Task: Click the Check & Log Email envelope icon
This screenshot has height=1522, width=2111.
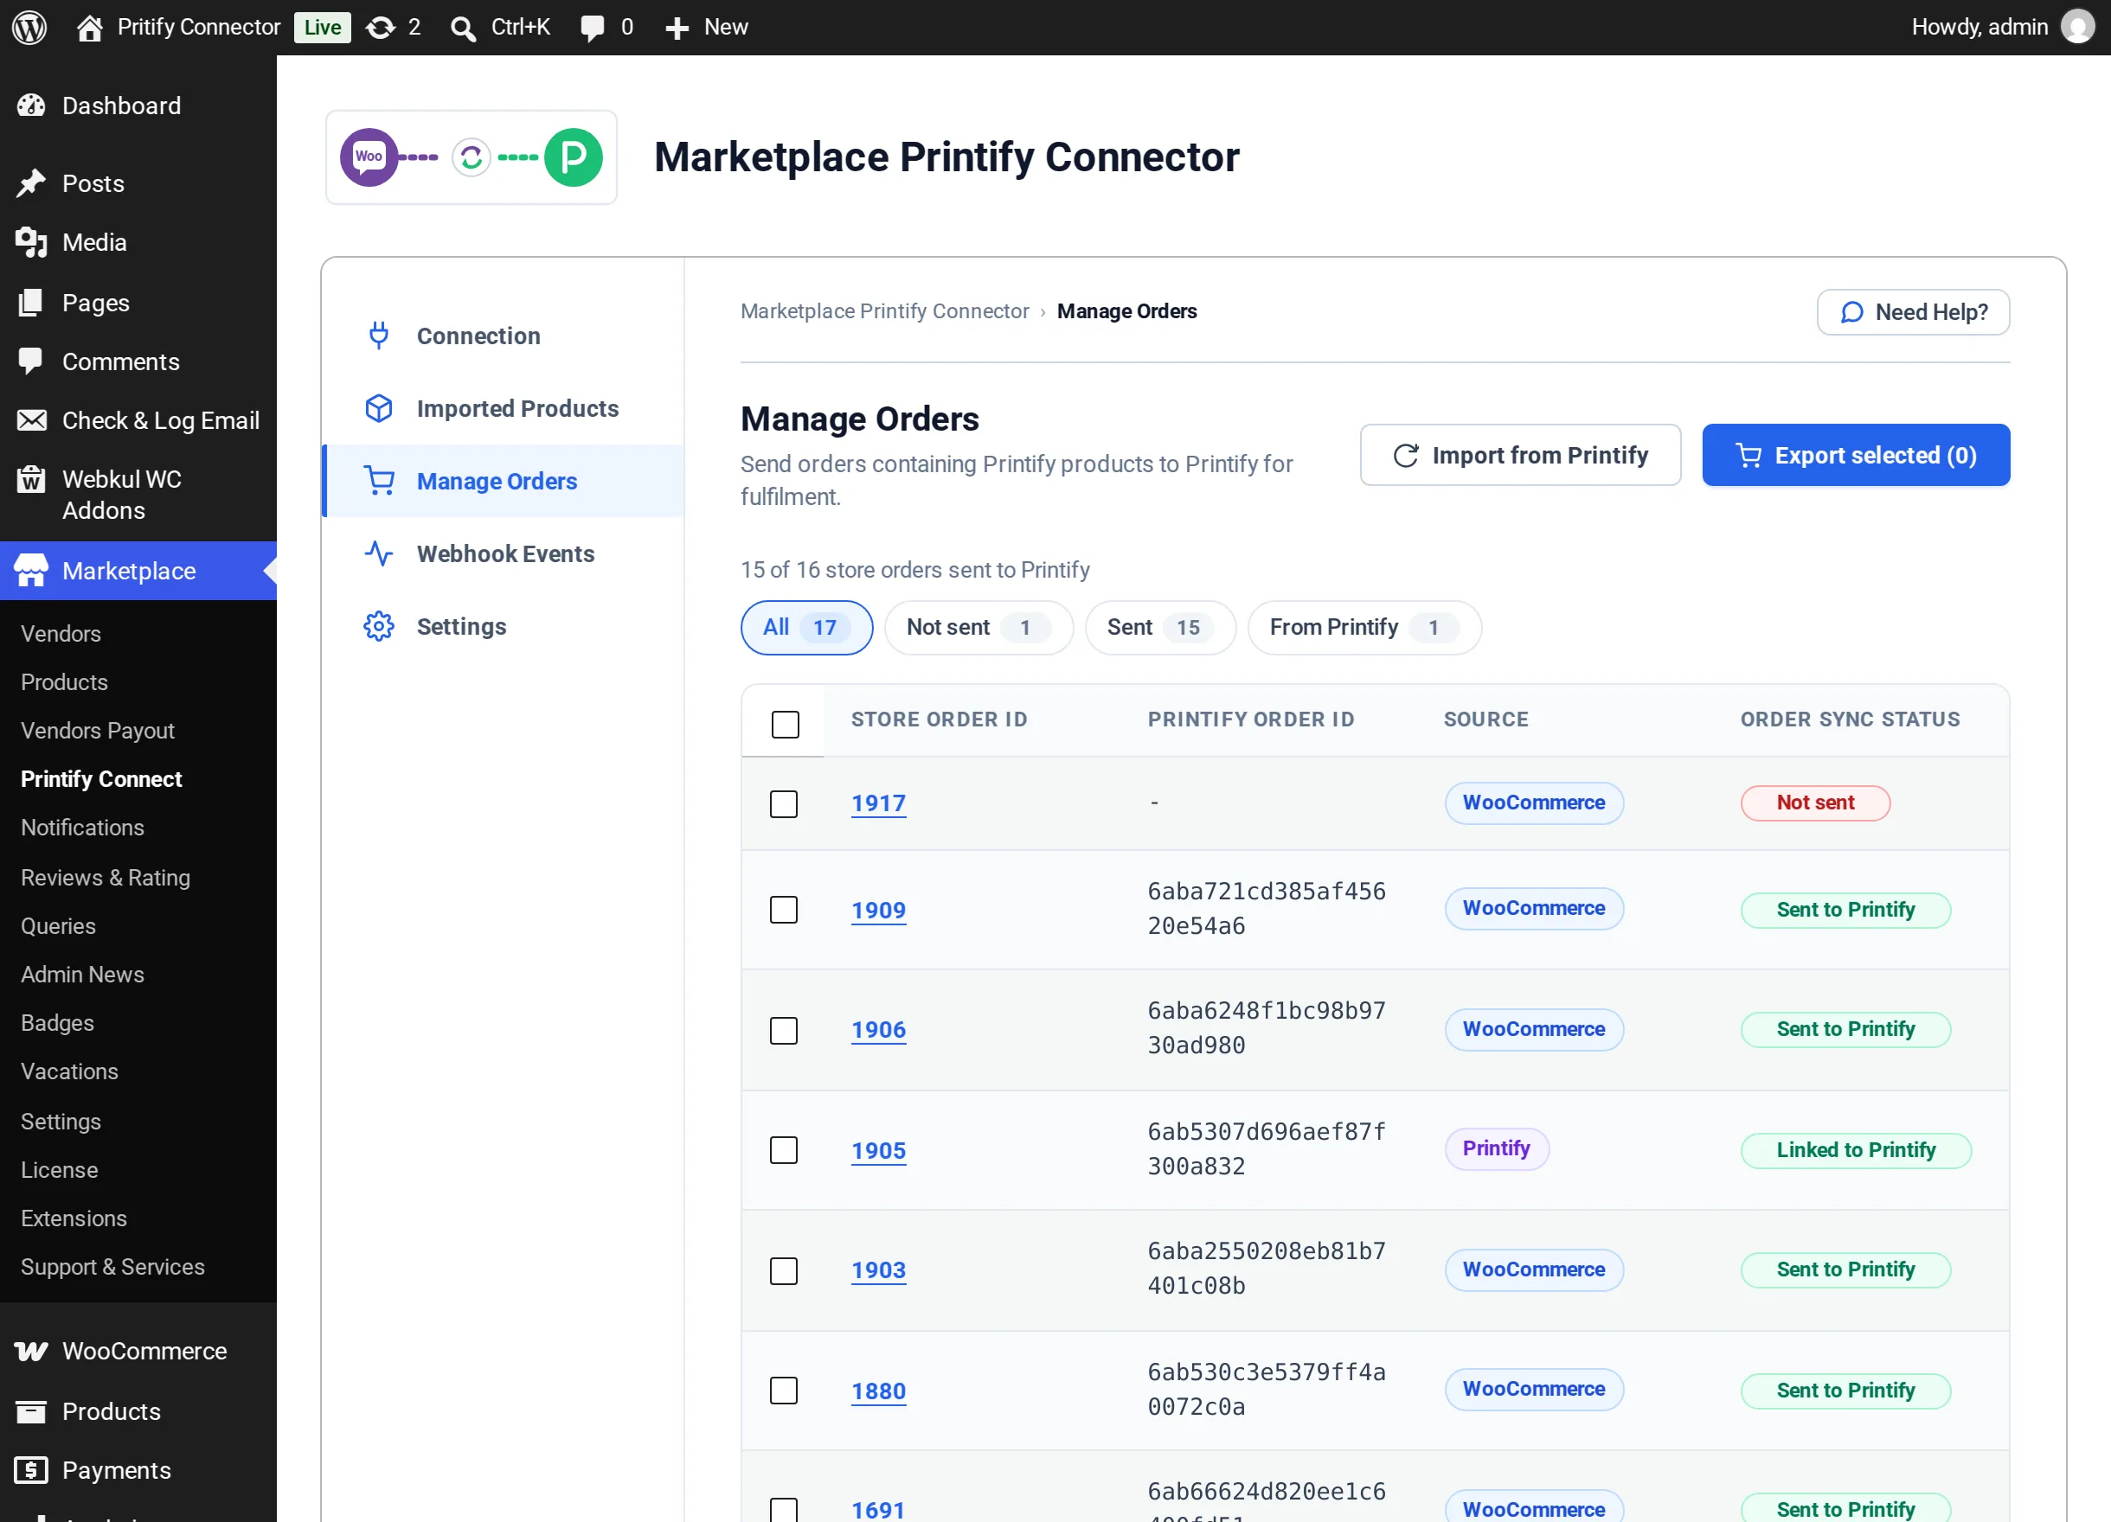Action: 31,420
